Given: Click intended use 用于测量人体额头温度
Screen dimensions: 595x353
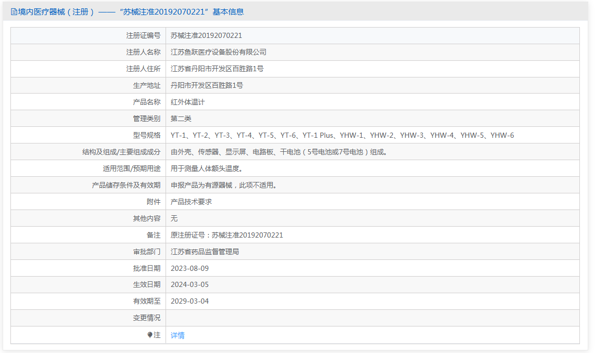Looking at the screenshot, I should (207, 169).
